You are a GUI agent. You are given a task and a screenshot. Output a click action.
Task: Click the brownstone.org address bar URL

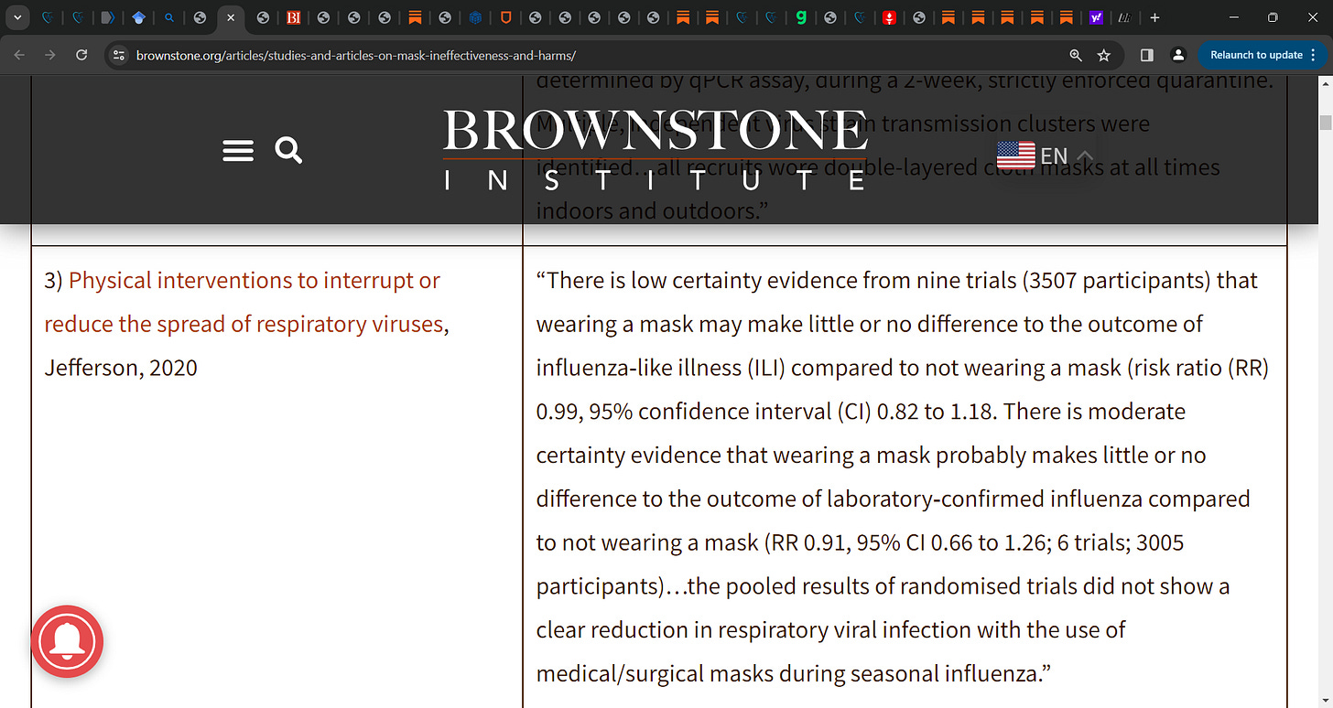356,56
